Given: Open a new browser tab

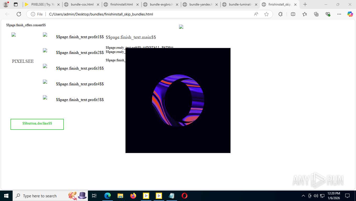Looking at the screenshot, I should point(305,4).
